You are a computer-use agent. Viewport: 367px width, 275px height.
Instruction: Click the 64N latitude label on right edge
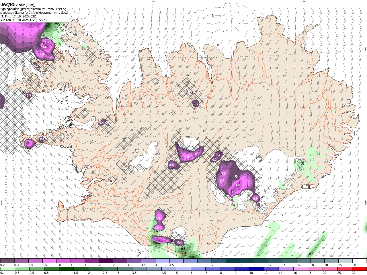(x=366, y=202)
